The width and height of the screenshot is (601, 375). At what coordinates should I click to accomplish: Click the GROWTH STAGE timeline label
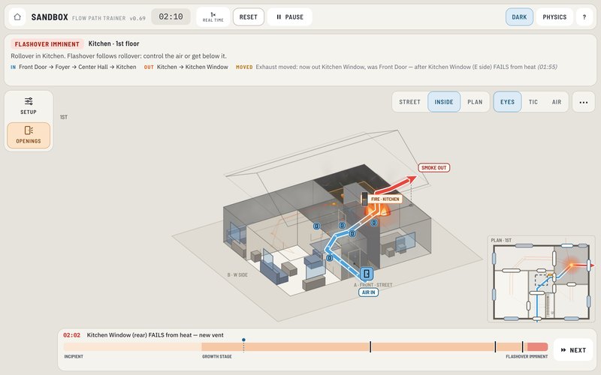[217, 357]
